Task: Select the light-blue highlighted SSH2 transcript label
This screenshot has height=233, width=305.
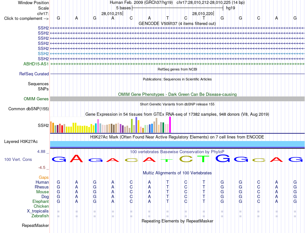Action: click(43, 54)
